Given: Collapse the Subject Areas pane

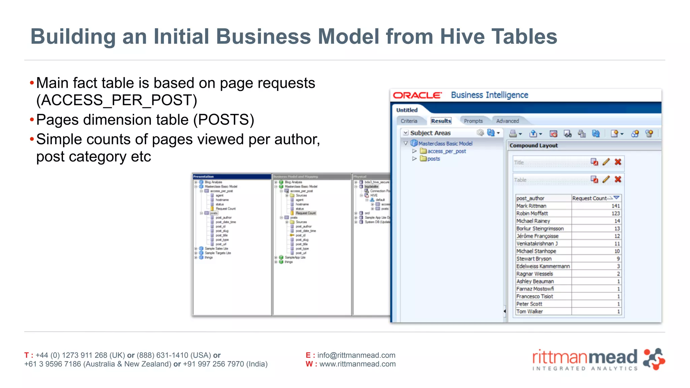Looking at the screenshot, I should tap(406, 133).
